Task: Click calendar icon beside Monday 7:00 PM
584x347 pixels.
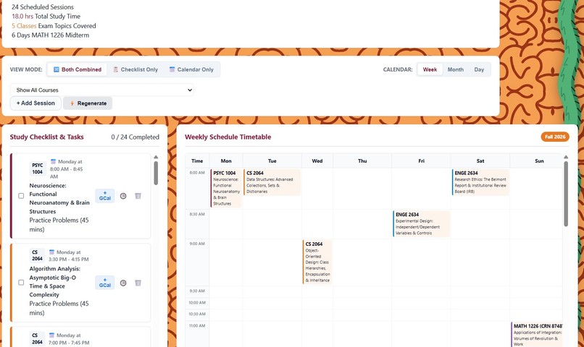Action: (x=51, y=335)
